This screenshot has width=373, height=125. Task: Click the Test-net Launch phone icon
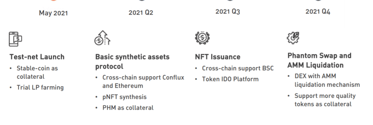pyautogui.click(x=16, y=39)
